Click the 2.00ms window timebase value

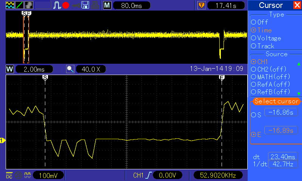tap(34, 69)
